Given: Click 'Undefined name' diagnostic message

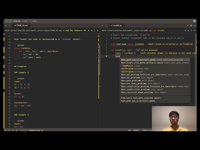Looking at the screenshot, I should (x=36, y=130).
